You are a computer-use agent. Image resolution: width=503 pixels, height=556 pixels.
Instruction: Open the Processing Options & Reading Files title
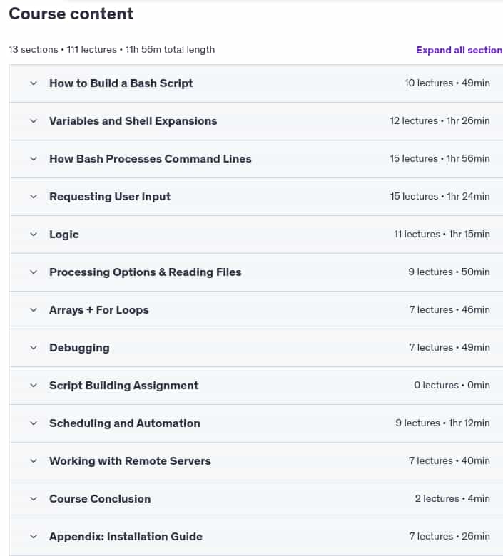click(145, 272)
